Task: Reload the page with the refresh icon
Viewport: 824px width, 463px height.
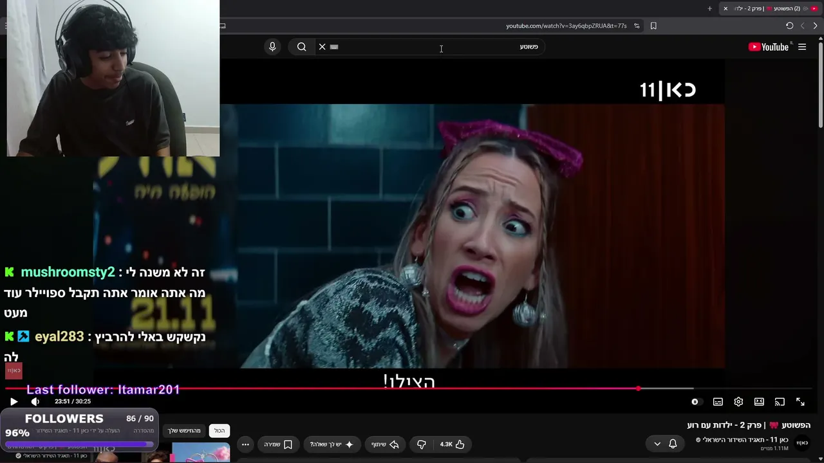Action: coord(789,26)
